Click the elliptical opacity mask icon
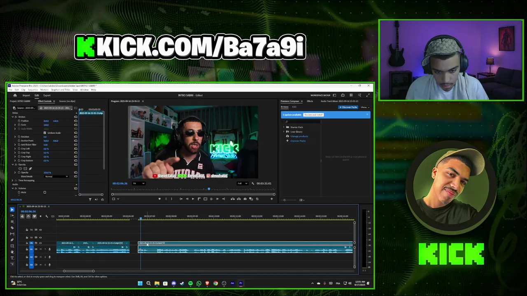 coord(20,169)
